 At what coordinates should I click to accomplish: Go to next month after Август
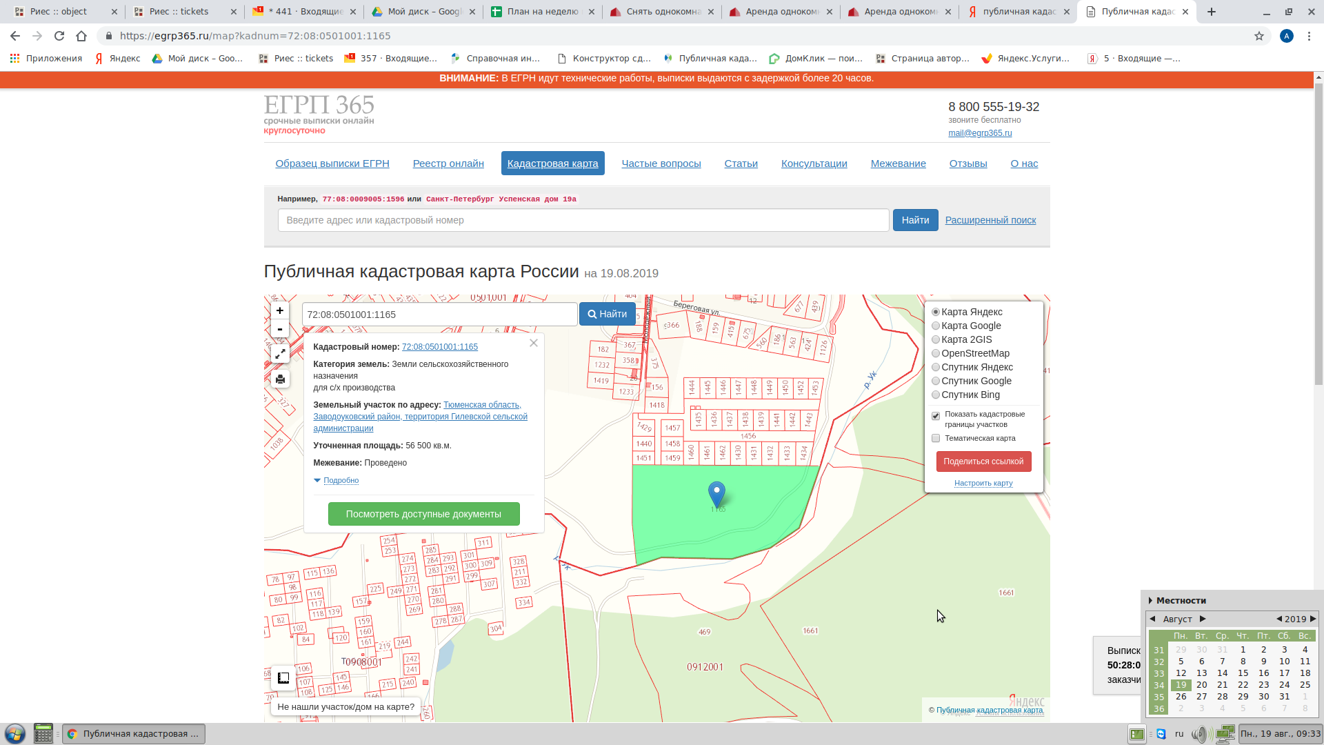click(1203, 619)
